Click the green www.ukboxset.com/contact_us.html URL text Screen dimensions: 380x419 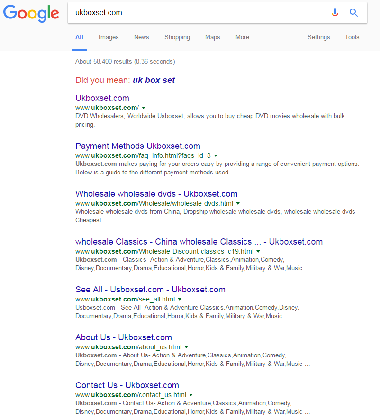coord(131,395)
